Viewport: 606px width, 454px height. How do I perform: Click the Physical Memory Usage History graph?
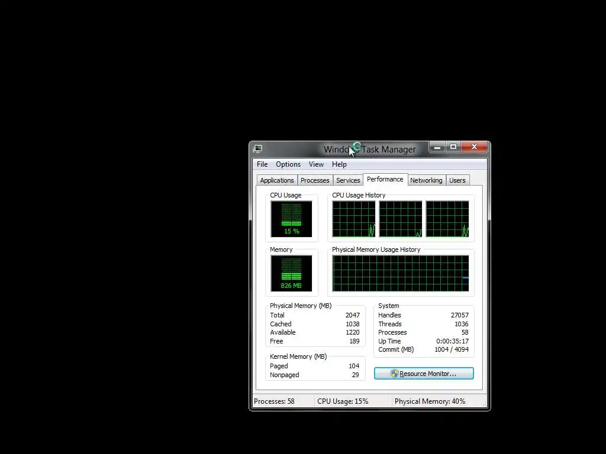pos(401,273)
